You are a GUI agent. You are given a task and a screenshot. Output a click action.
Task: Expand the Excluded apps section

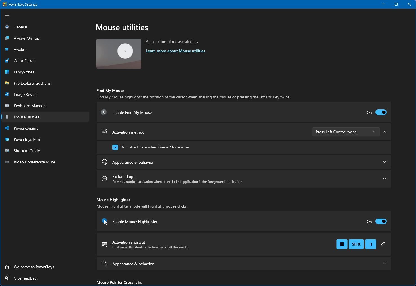click(384, 179)
